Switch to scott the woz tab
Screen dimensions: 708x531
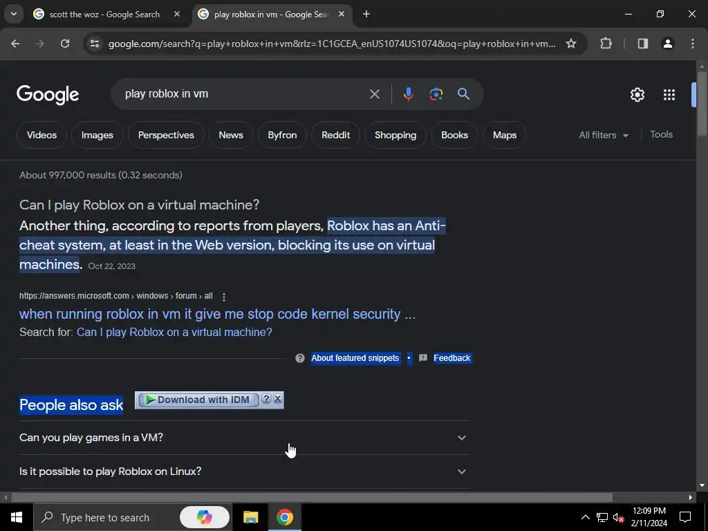click(x=105, y=14)
